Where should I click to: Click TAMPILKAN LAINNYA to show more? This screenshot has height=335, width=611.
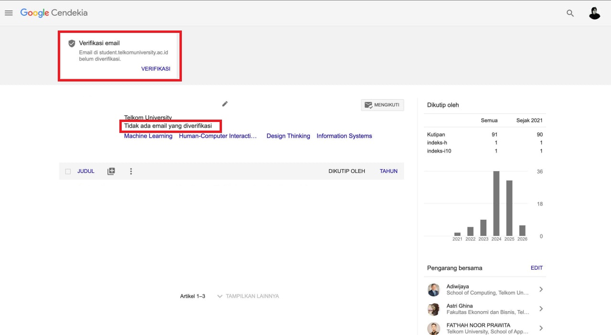pyautogui.click(x=248, y=296)
